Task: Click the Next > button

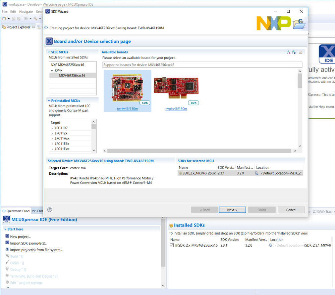Action: pyautogui.click(x=232, y=210)
